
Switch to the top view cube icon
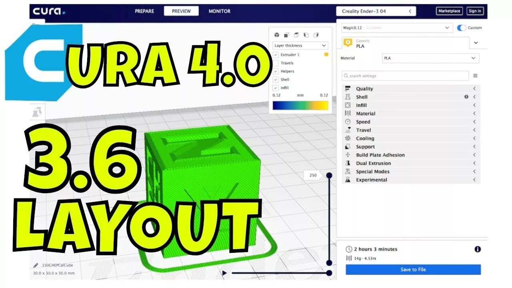(296, 35)
